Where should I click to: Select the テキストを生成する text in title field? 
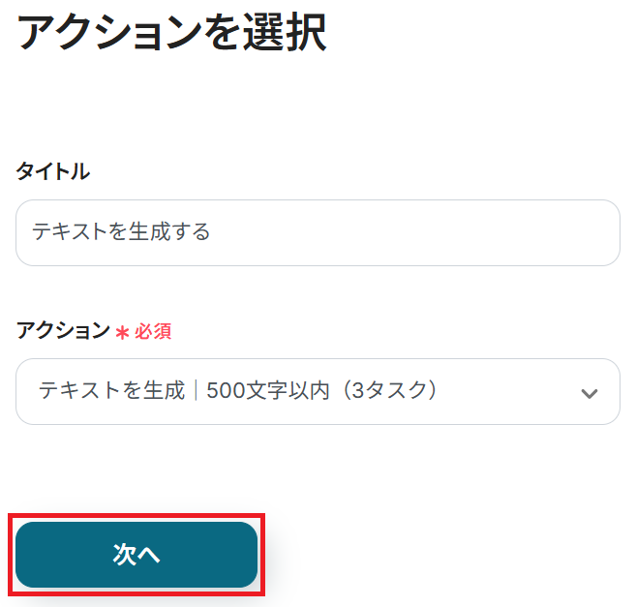[121, 232]
